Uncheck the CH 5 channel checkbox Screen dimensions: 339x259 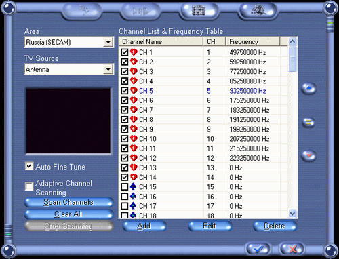(125, 91)
